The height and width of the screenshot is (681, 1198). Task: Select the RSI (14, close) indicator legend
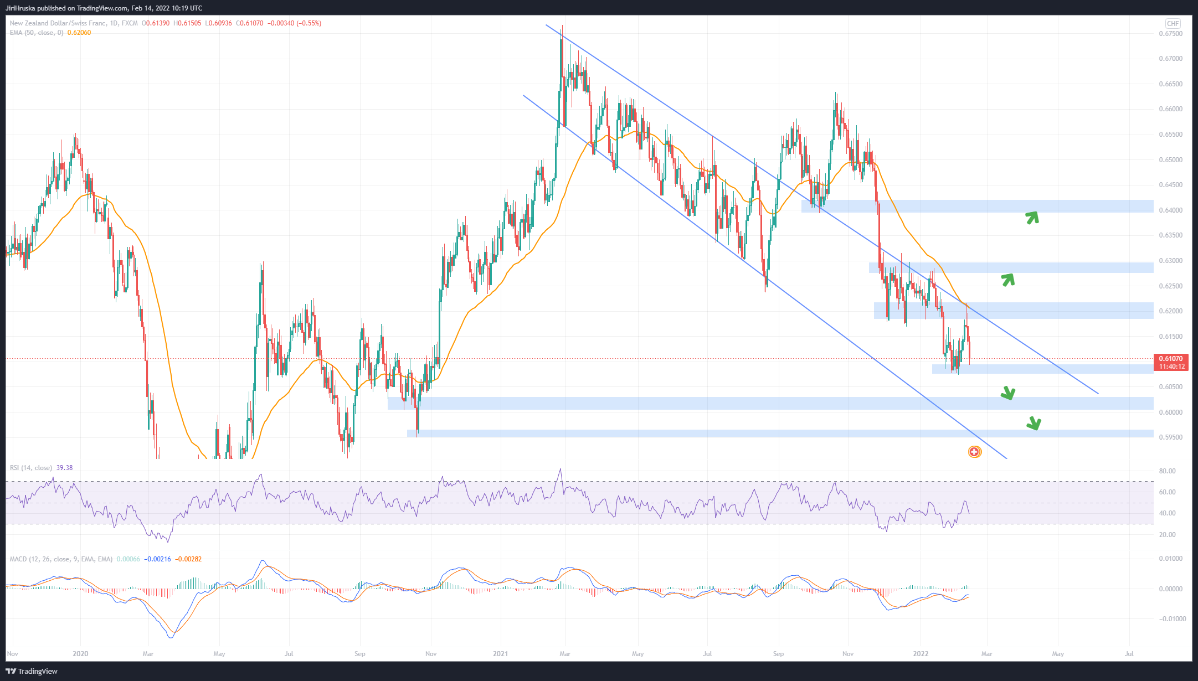(x=31, y=468)
